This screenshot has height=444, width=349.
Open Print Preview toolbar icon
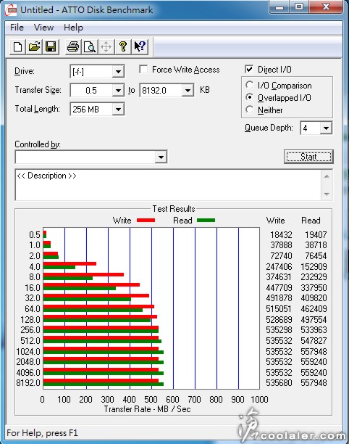(x=89, y=46)
